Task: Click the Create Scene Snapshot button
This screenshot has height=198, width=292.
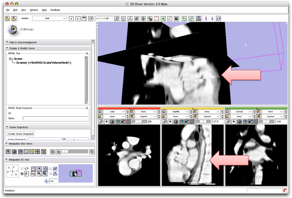Action: [21, 134]
